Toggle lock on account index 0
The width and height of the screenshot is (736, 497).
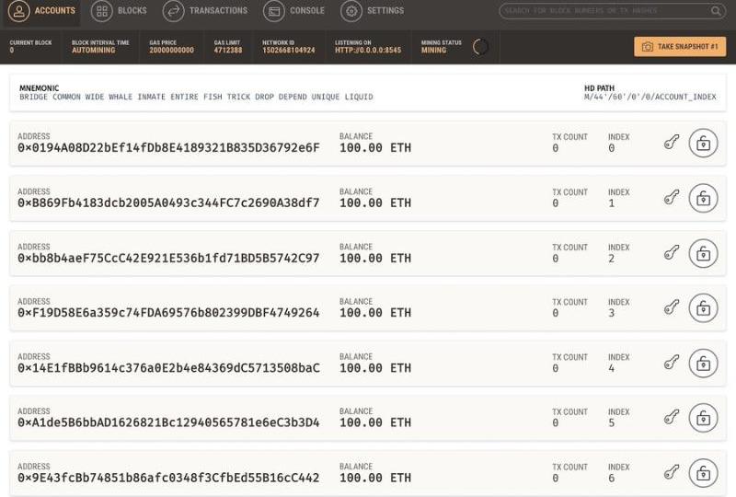coord(703,144)
